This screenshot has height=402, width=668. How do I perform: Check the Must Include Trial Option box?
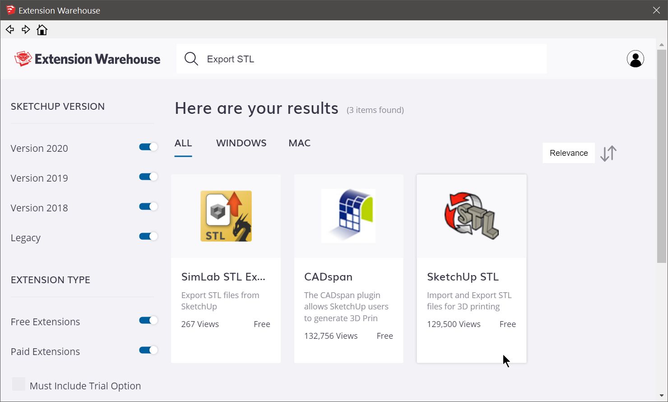pos(19,384)
